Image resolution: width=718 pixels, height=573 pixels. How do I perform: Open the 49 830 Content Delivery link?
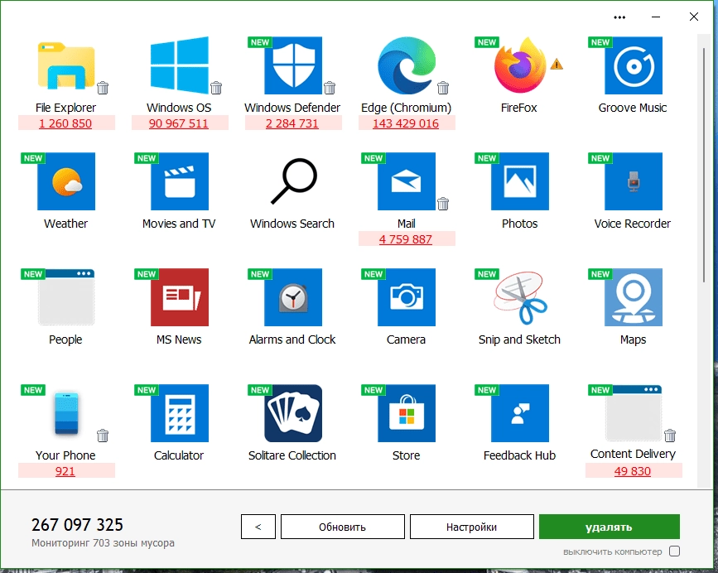[x=633, y=471]
